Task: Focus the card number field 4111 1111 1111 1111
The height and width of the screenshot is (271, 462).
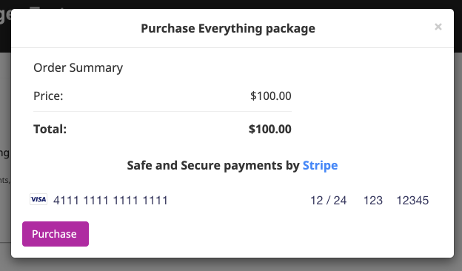Action: [110, 201]
